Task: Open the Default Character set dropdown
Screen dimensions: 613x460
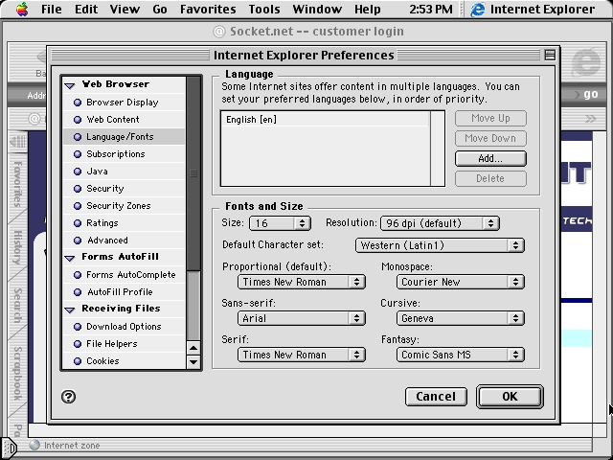Action: pyautogui.click(x=440, y=245)
